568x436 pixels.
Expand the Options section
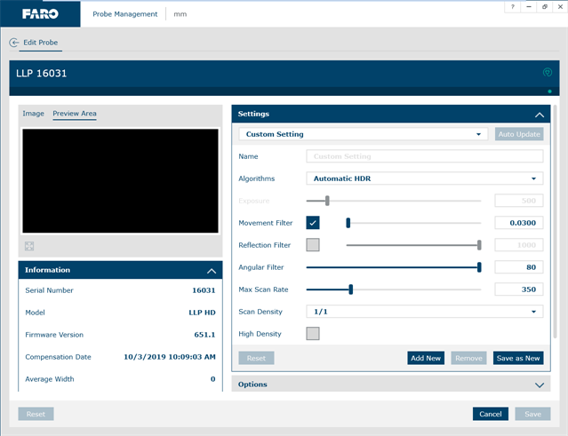[539, 384]
